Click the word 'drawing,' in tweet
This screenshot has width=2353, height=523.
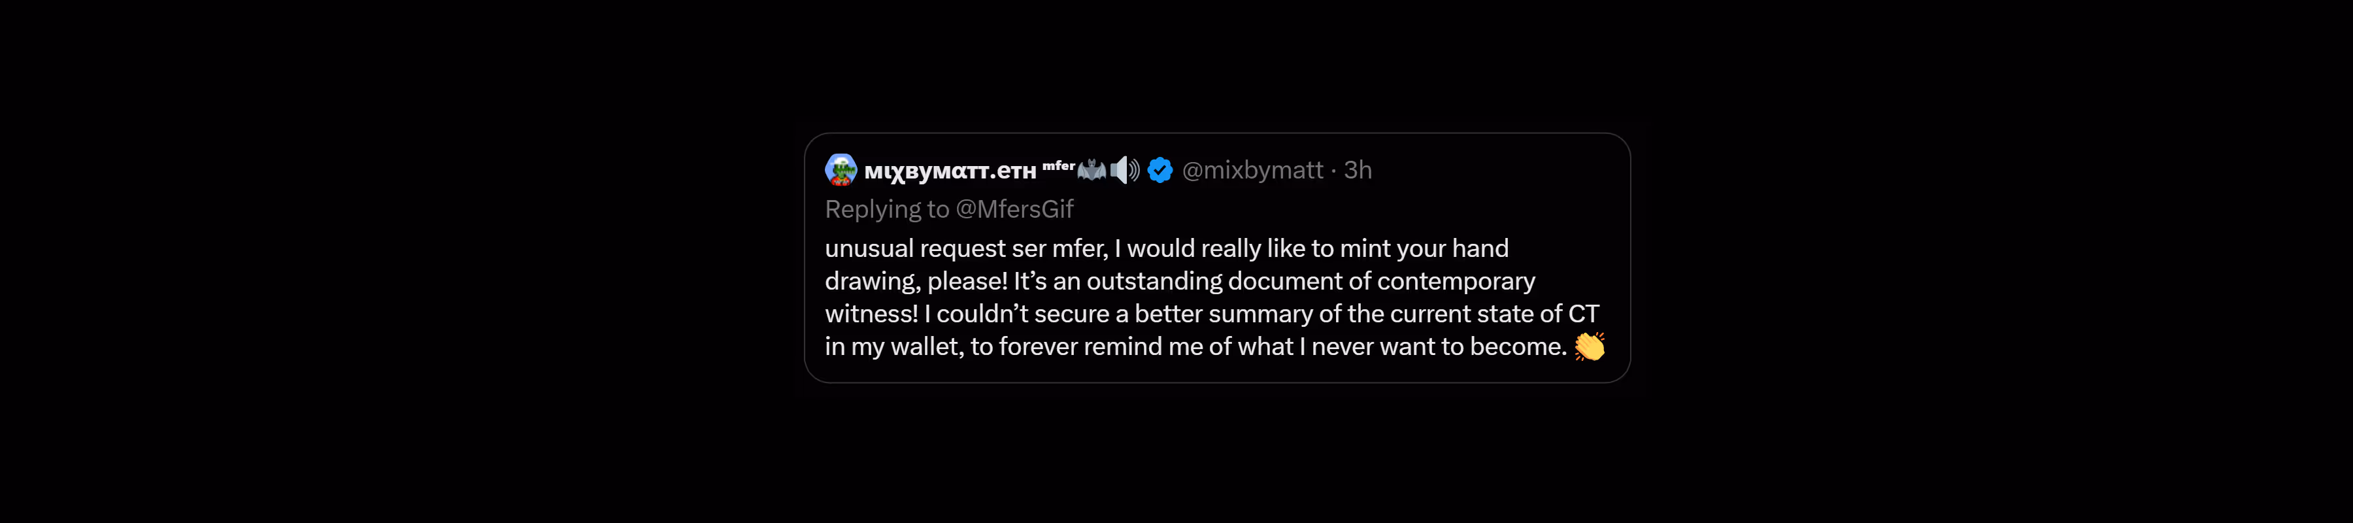coord(873,282)
